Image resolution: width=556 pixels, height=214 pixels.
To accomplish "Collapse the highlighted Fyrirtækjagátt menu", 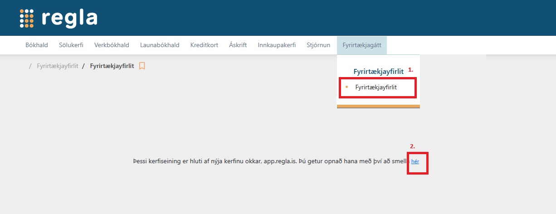I will coord(361,45).
